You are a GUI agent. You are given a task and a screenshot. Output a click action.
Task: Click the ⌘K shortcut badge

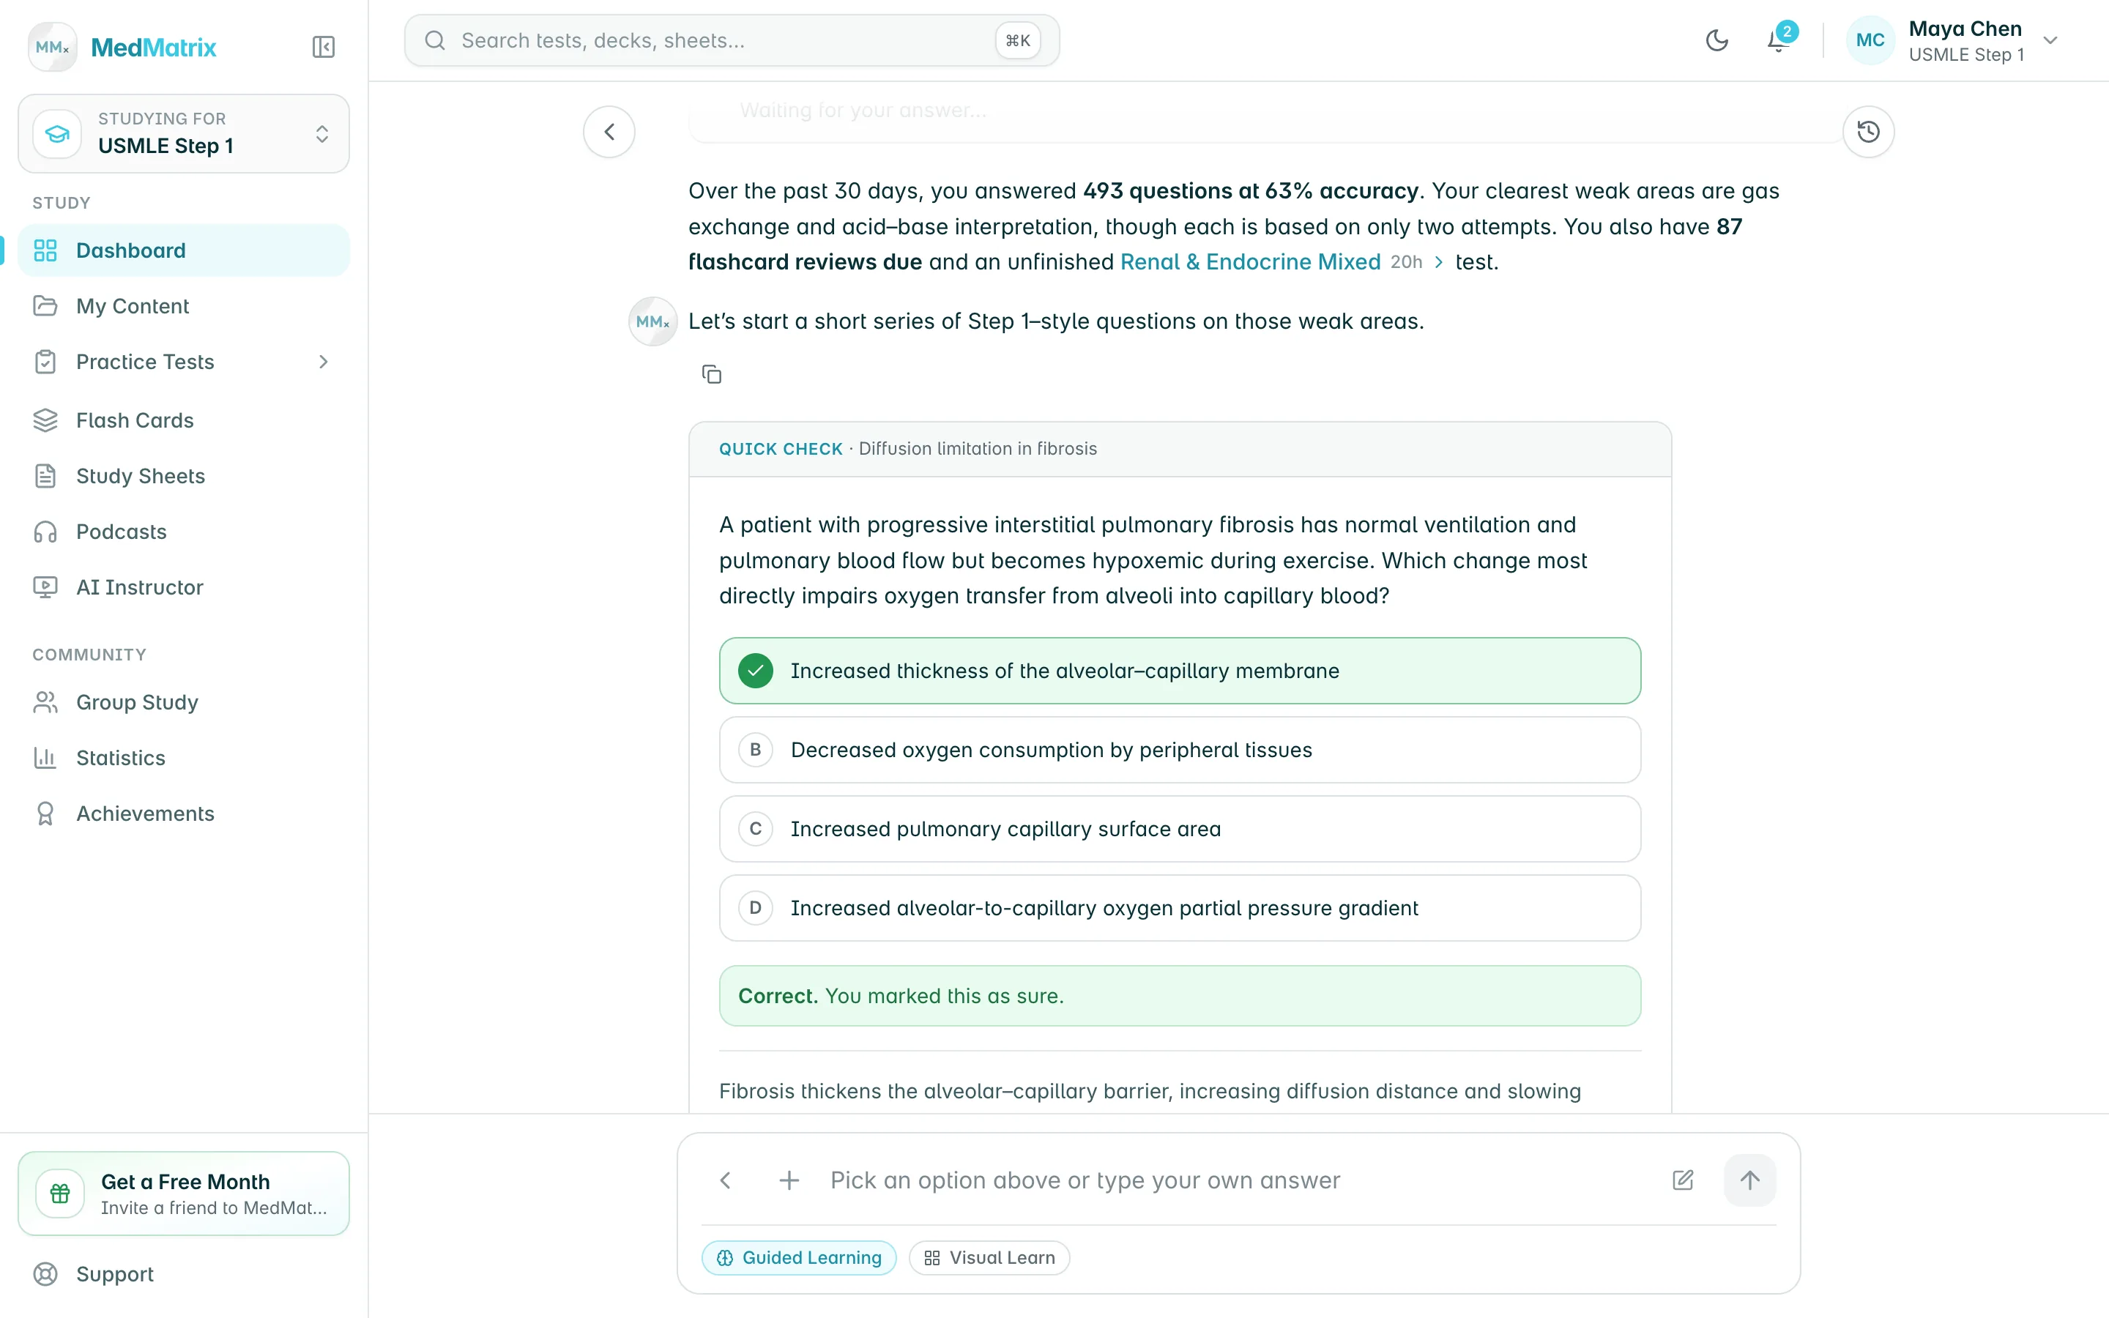1018,40
